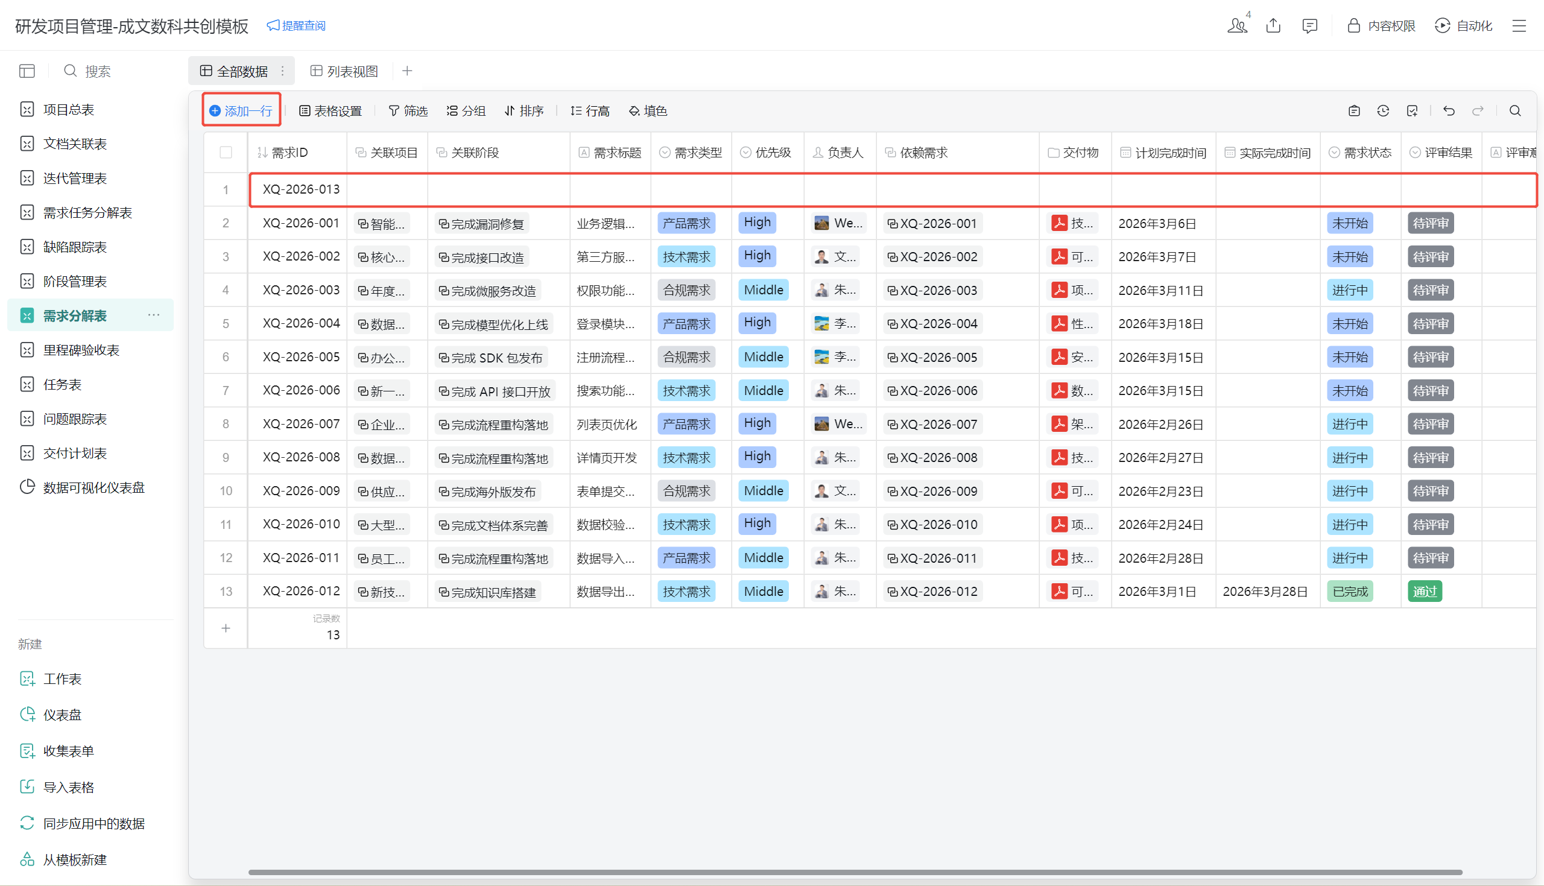Click the redo arrow icon
The width and height of the screenshot is (1544, 886).
point(1478,111)
